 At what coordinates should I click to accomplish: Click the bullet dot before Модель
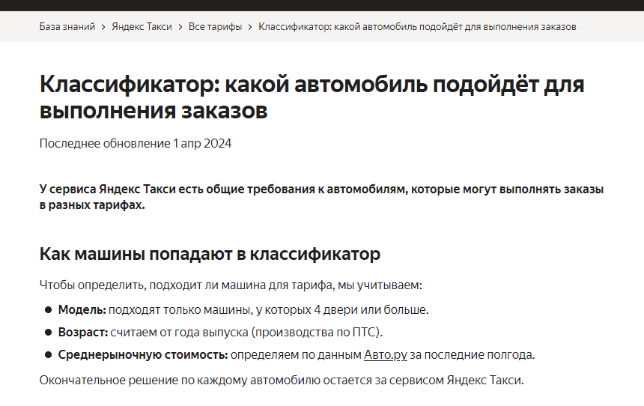[x=49, y=309]
